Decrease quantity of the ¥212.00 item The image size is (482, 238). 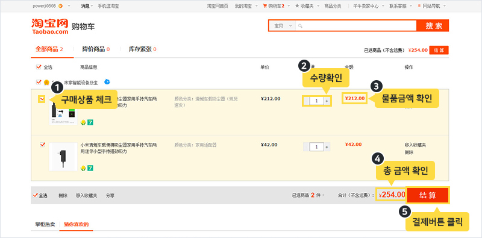pyautogui.click(x=307, y=101)
